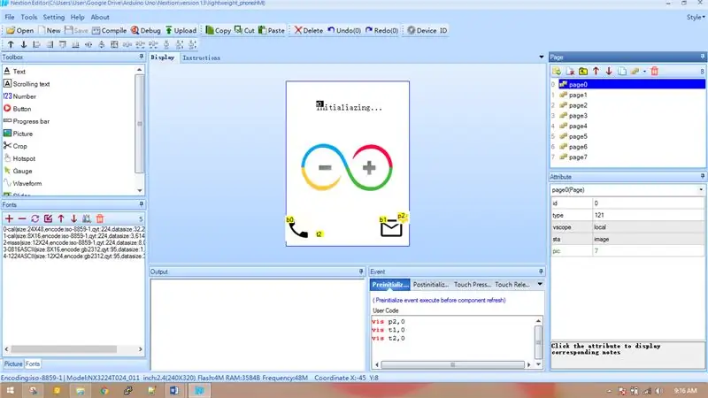Screen dimensions: 708x398
Task: Delete all fonts with the trash icon
Action: click(x=100, y=218)
